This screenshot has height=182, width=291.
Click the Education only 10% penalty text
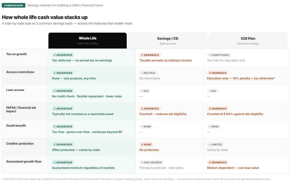pos(241,78)
